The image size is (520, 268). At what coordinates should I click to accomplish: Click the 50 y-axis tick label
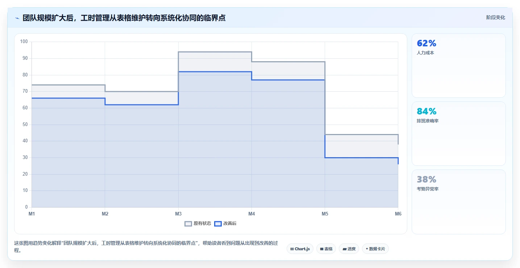[25, 125]
